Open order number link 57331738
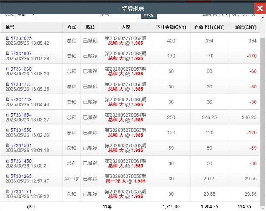The height and width of the screenshot is (211, 266). (21, 100)
